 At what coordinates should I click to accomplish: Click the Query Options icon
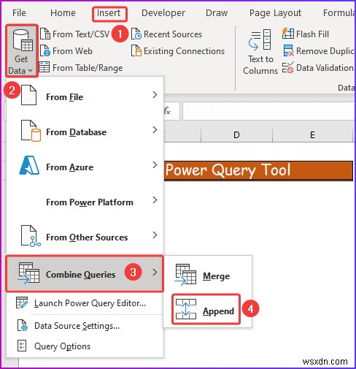coord(22,346)
